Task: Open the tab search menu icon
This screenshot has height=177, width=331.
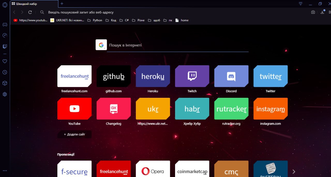Action: click(300, 4)
